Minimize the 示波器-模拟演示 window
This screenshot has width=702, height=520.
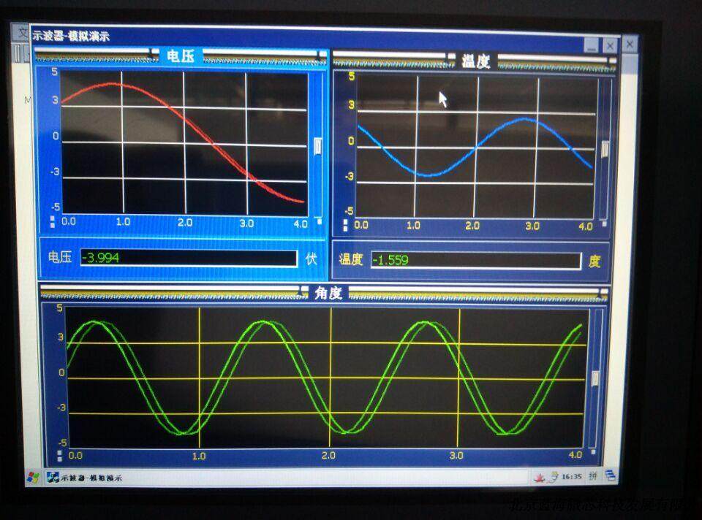coord(591,46)
